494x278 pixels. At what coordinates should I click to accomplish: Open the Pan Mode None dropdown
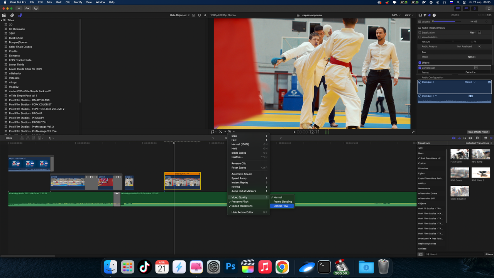[471, 57]
